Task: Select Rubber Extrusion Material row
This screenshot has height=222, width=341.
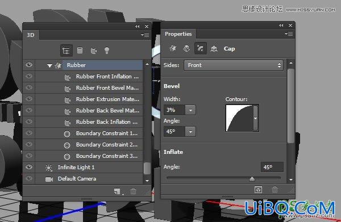Action: click(83, 99)
